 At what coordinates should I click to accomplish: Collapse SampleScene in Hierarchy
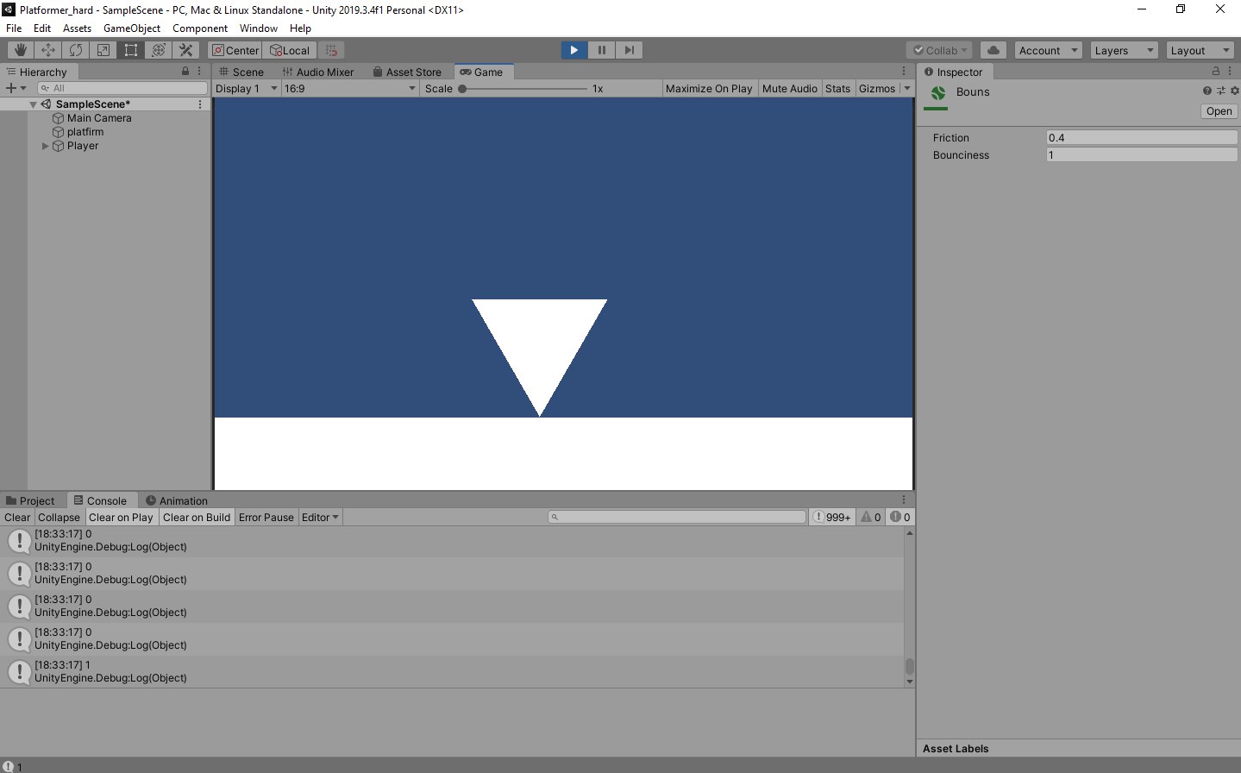[34, 104]
